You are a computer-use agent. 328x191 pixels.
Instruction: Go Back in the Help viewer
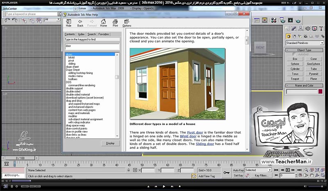[80, 23]
